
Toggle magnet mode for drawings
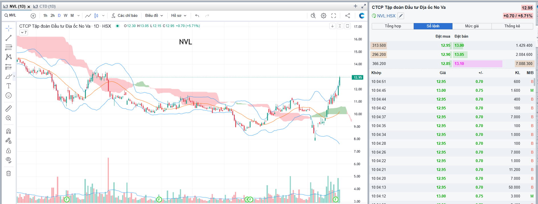click(9, 131)
